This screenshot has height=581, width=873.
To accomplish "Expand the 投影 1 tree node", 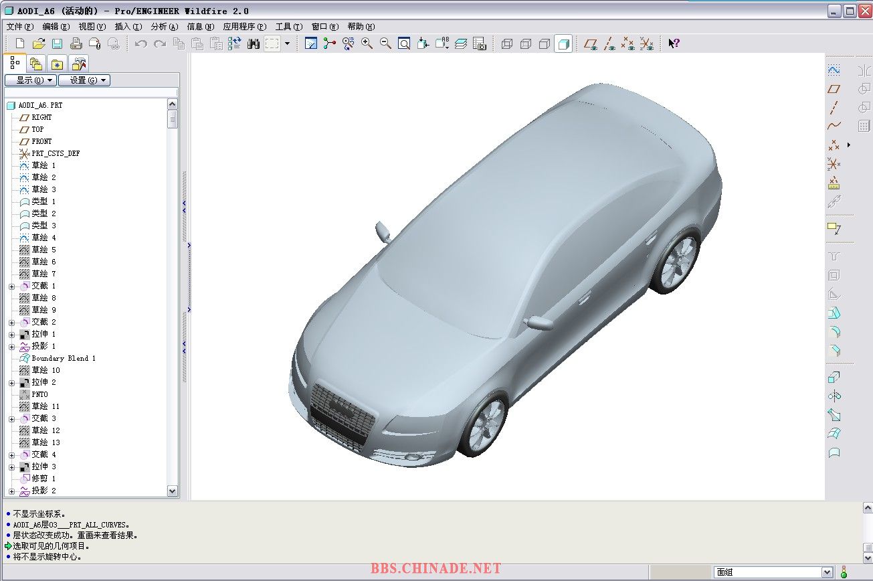I will pyautogui.click(x=11, y=347).
